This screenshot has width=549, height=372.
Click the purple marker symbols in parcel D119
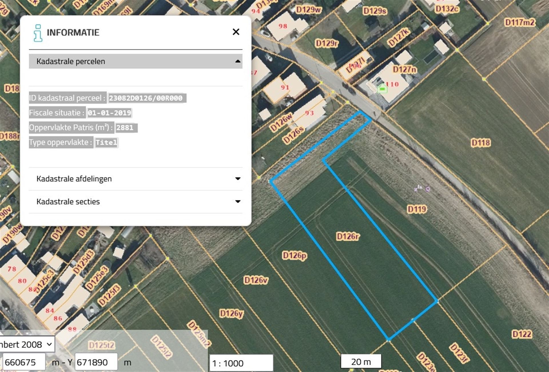coord(422,189)
